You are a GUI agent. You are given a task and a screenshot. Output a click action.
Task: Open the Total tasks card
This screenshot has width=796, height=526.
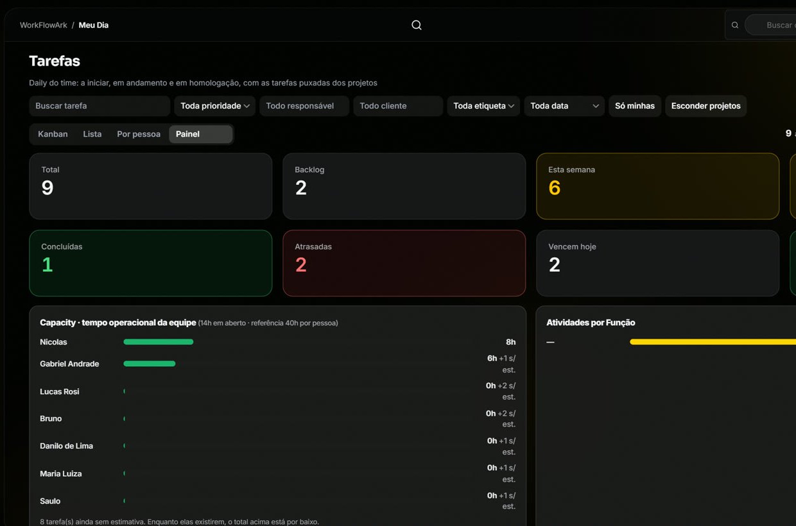[151, 186]
